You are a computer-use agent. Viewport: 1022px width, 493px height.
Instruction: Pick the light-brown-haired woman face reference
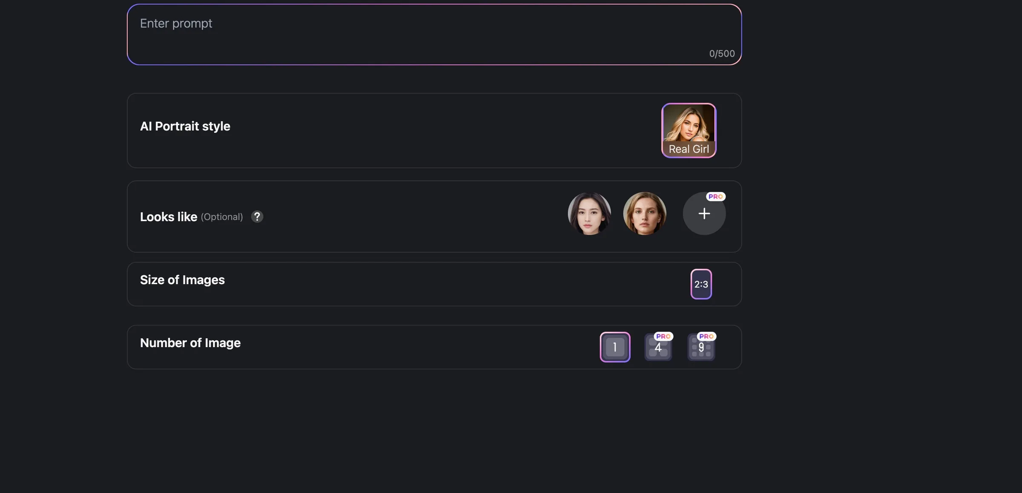pos(645,214)
